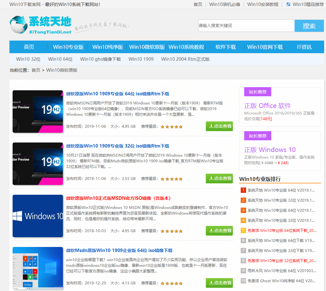Open rank 8 免激活 Win10专业版 32位系统下载 link
The image size is (326, 291).
pyautogui.click(x=282, y=261)
